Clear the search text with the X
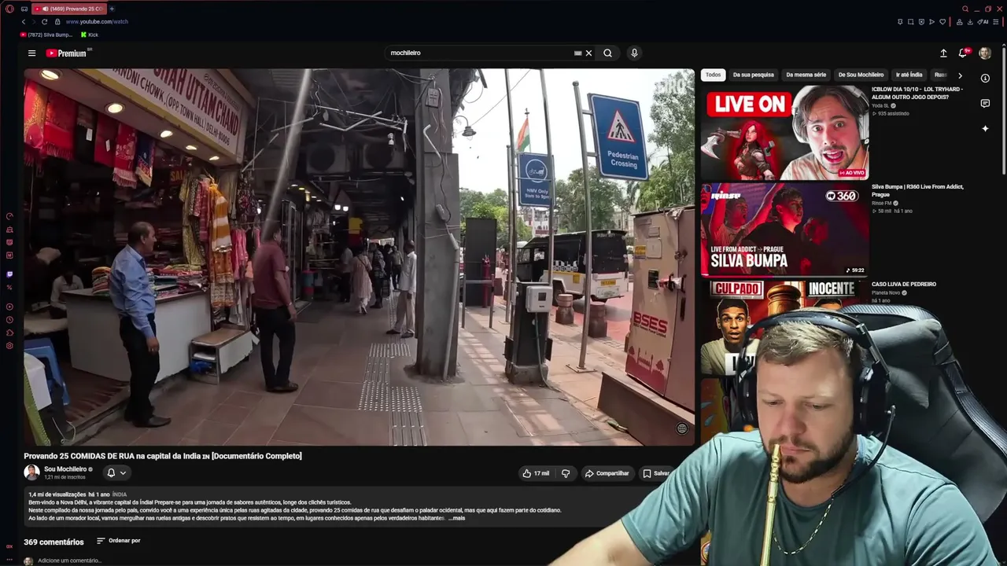The height and width of the screenshot is (566, 1007). [588, 53]
